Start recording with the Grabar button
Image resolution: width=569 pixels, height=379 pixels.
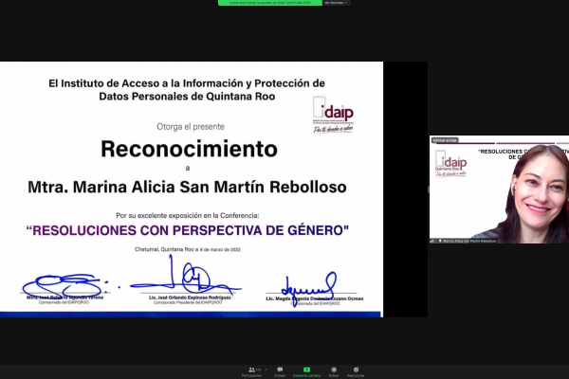pyautogui.click(x=334, y=372)
